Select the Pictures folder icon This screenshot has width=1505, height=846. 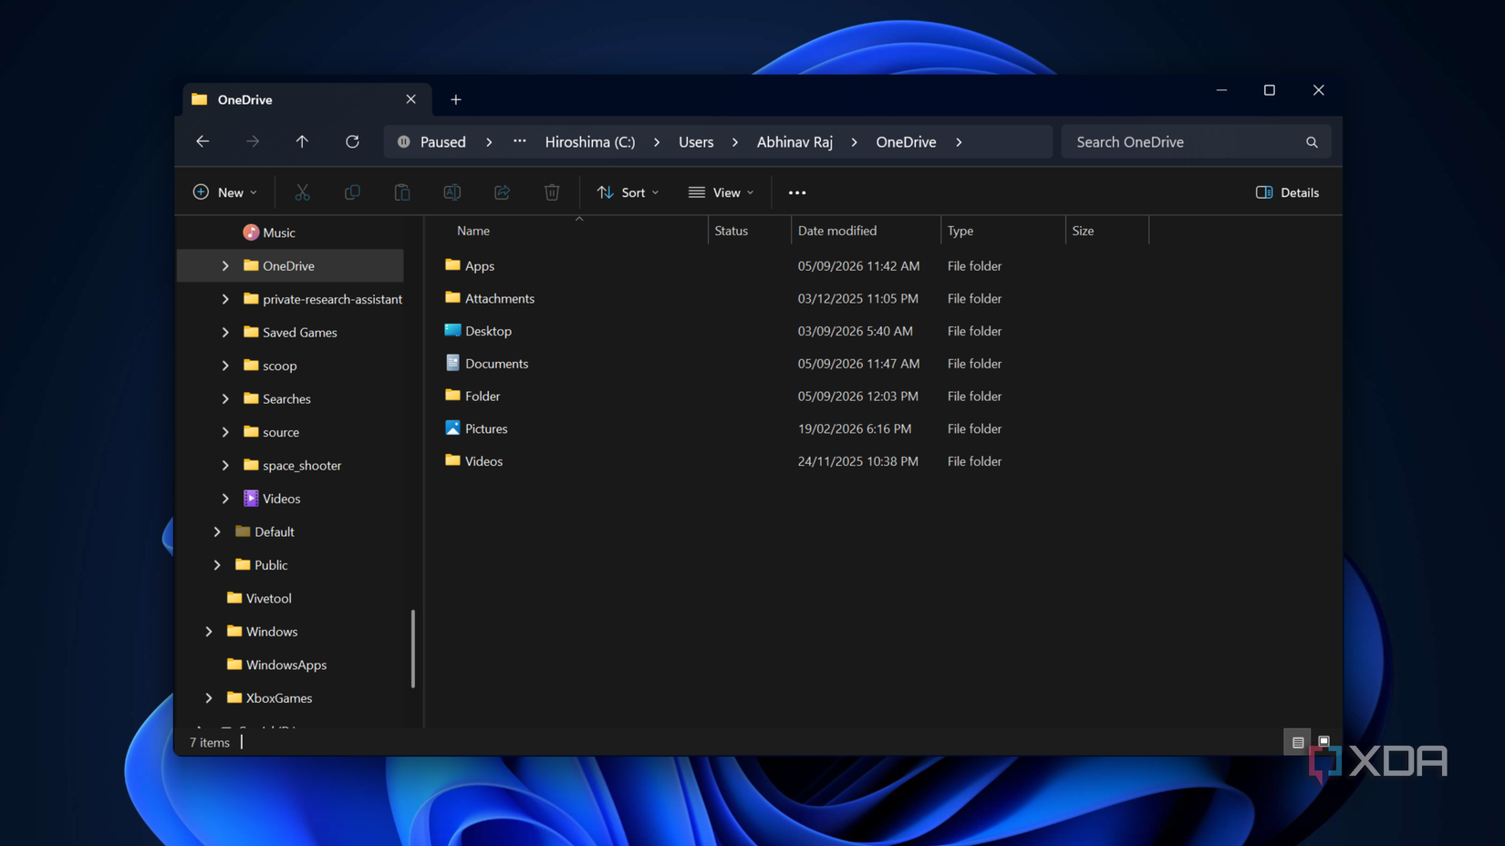(x=452, y=428)
